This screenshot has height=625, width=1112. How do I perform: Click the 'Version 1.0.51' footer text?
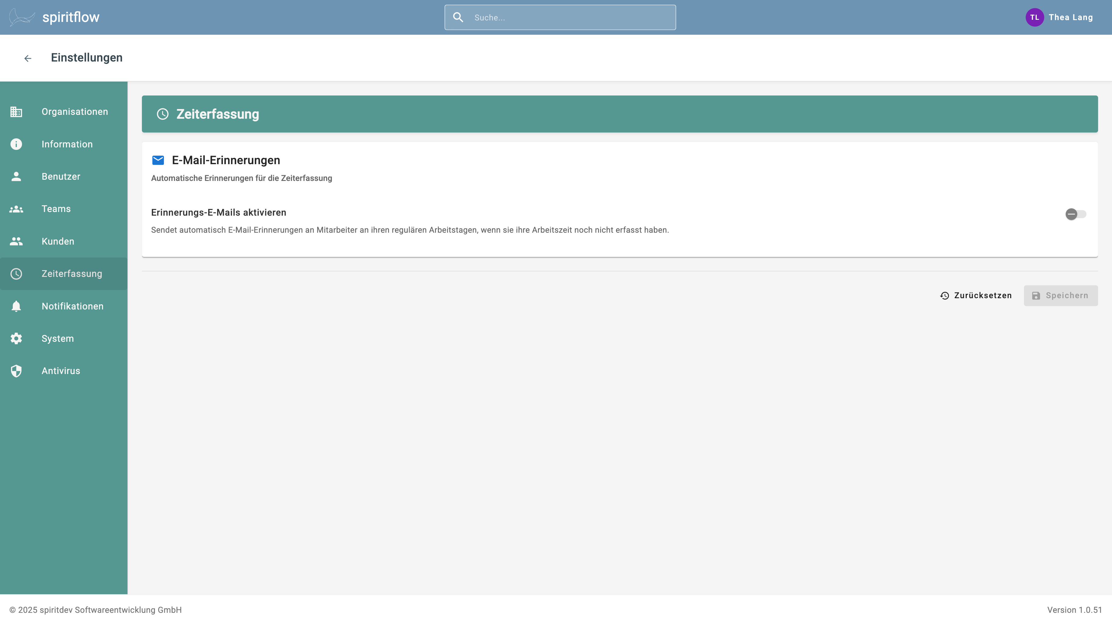pyautogui.click(x=1075, y=610)
